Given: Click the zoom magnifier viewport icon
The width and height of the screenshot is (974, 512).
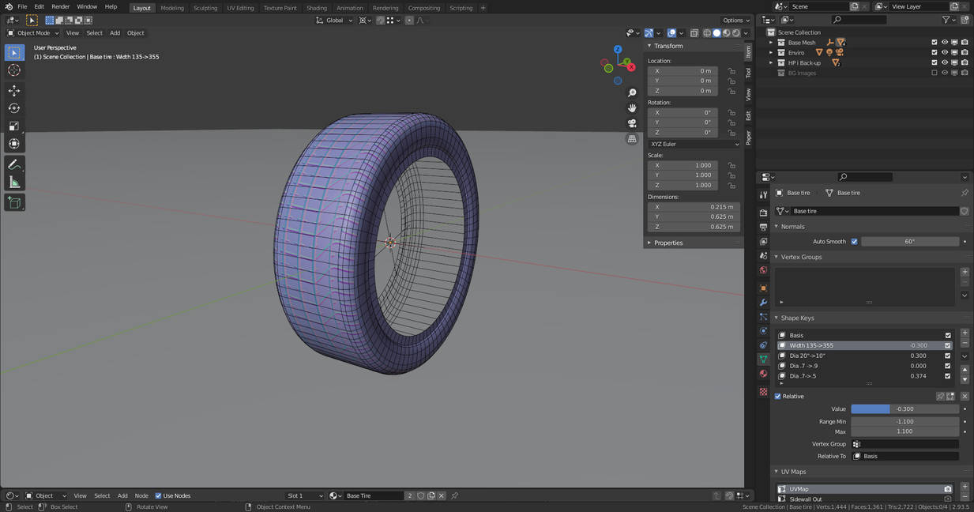Looking at the screenshot, I should [632, 93].
